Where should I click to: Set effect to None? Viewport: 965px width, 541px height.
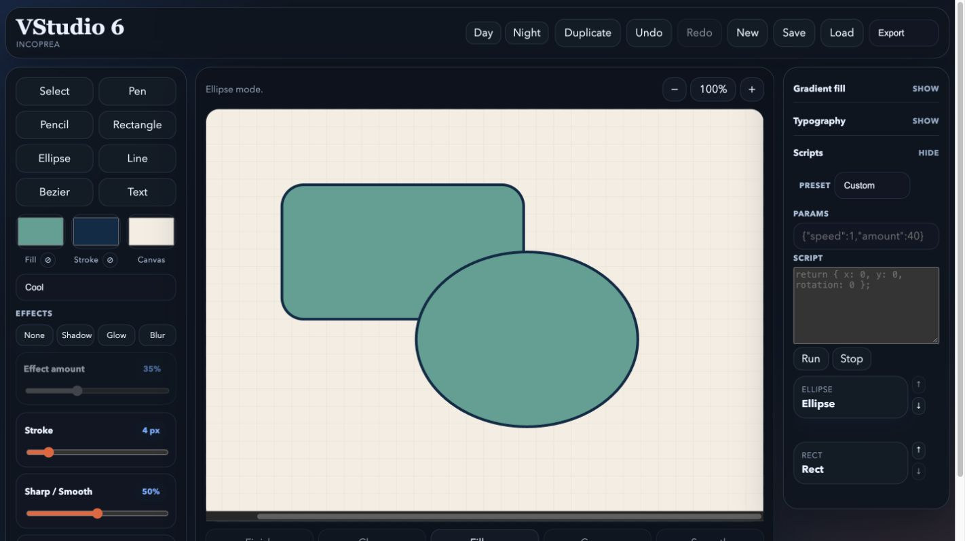point(35,335)
